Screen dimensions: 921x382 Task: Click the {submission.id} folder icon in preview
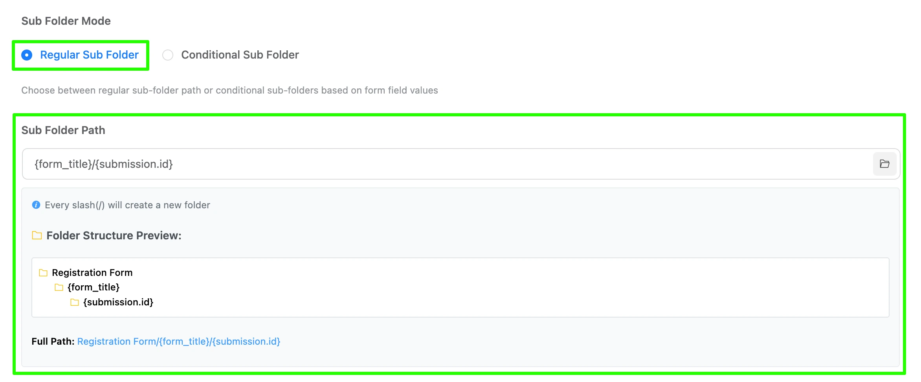click(x=75, y=302)
